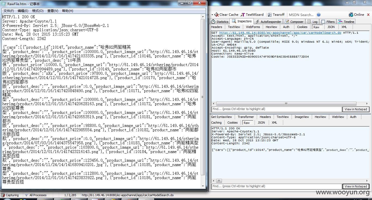The image size is (372, 200).
Task: Click the carModelSearch.do request URL link
Action: [x=280, y=33]
